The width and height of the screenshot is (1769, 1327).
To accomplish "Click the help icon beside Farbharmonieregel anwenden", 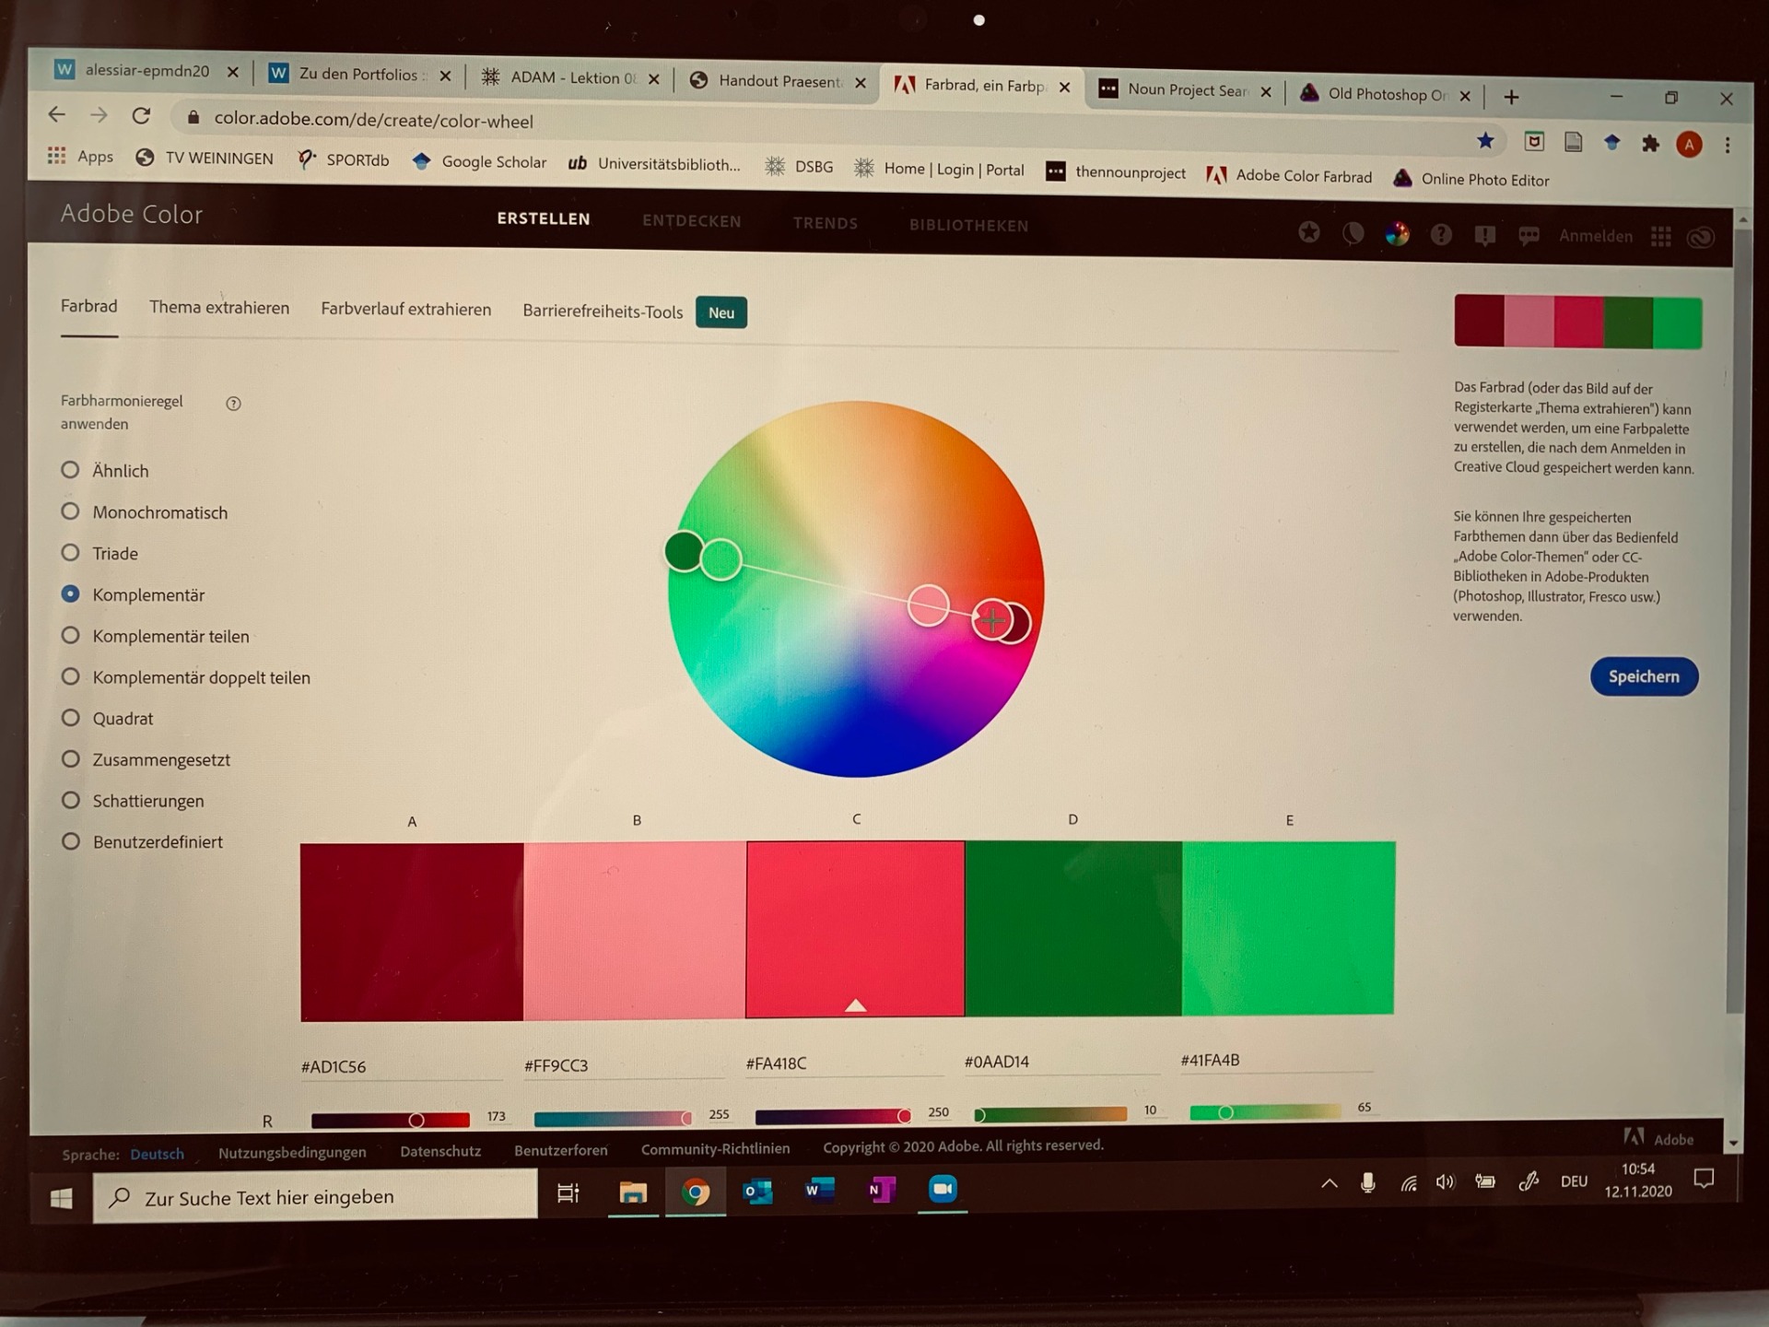I will pos(233,403).
